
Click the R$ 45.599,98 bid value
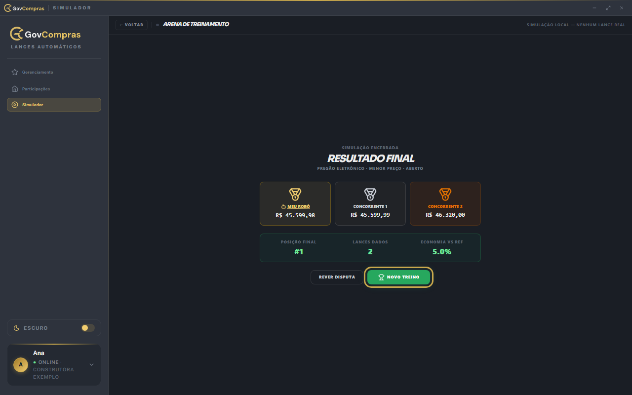click(295, 215)
